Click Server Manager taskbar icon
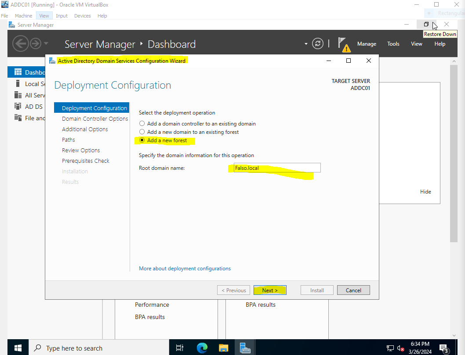Screen dimensions: 465x355 tap(245, 348)
